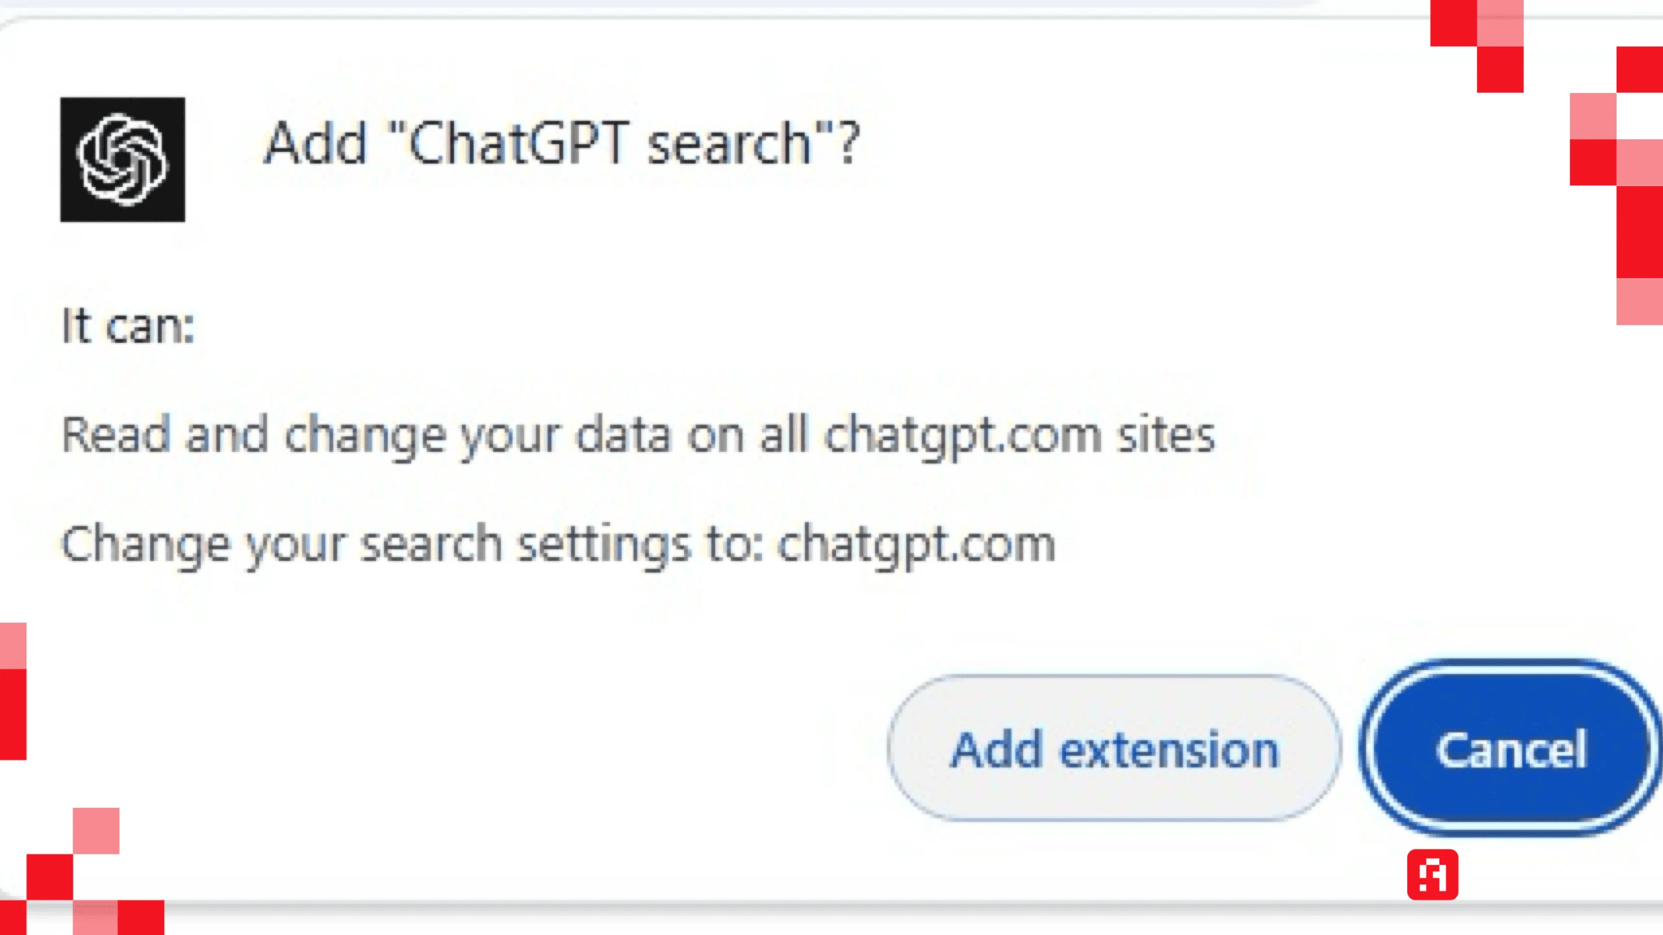Viewport: 1663px width, 935px height.
Task: Click the ChatGPT logo icon
Action: 123,160
